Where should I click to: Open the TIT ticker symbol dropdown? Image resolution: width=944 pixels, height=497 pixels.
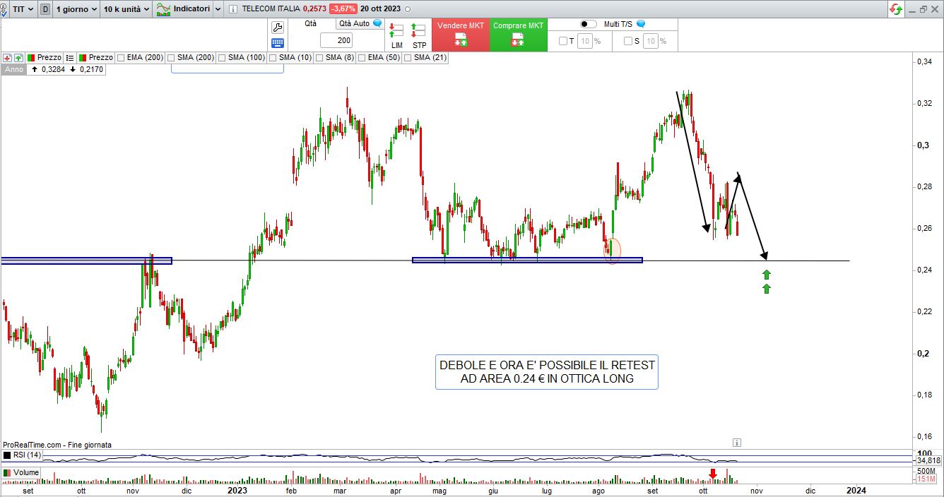click(x=24, y=9)
